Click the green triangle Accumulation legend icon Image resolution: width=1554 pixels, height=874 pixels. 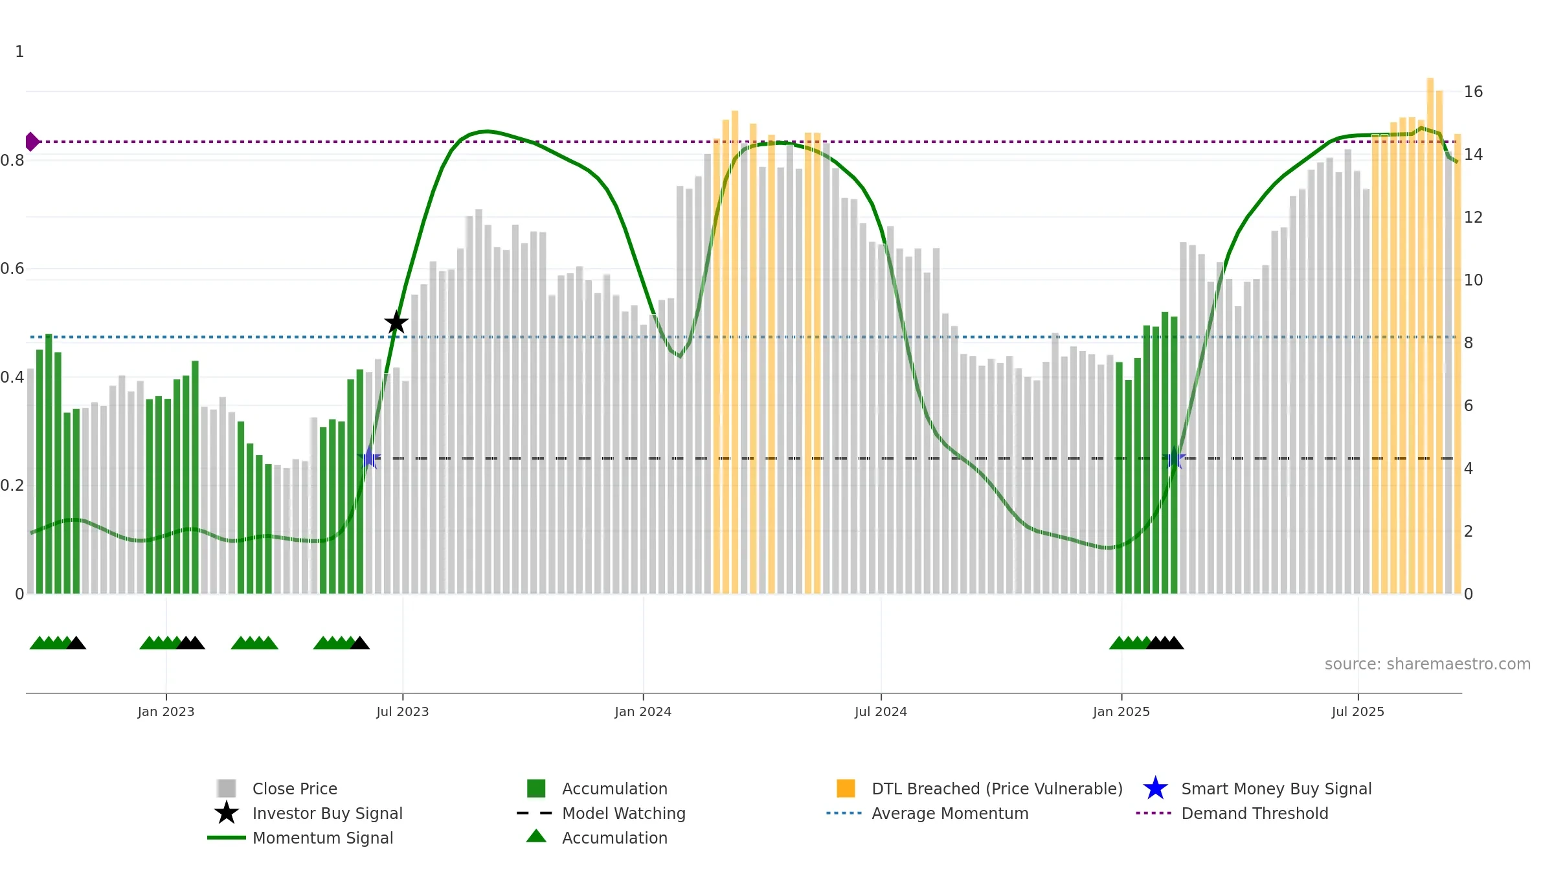536,836
